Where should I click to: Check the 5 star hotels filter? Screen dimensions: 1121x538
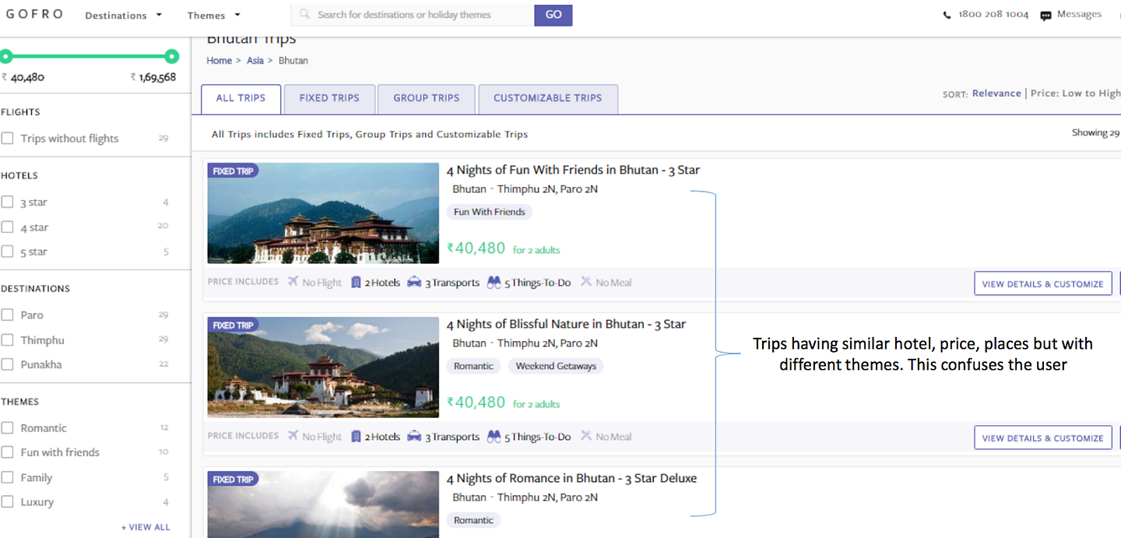[8, 251]
